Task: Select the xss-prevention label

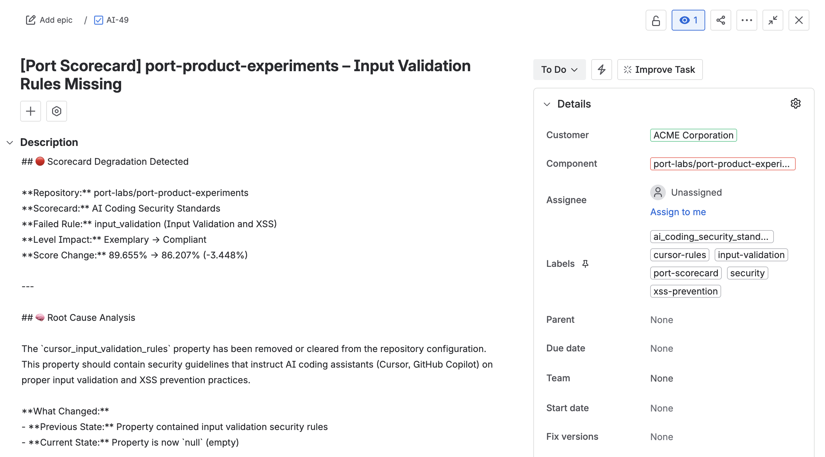Action: click(x=685, y=291)
